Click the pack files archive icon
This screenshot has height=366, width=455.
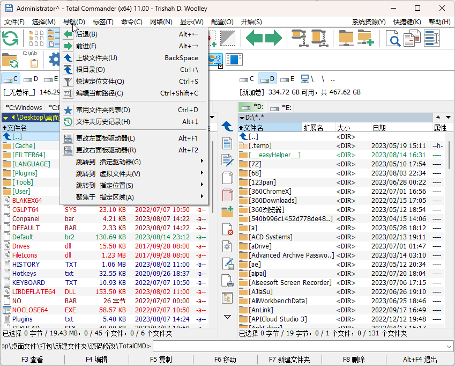tap(300, 38)
